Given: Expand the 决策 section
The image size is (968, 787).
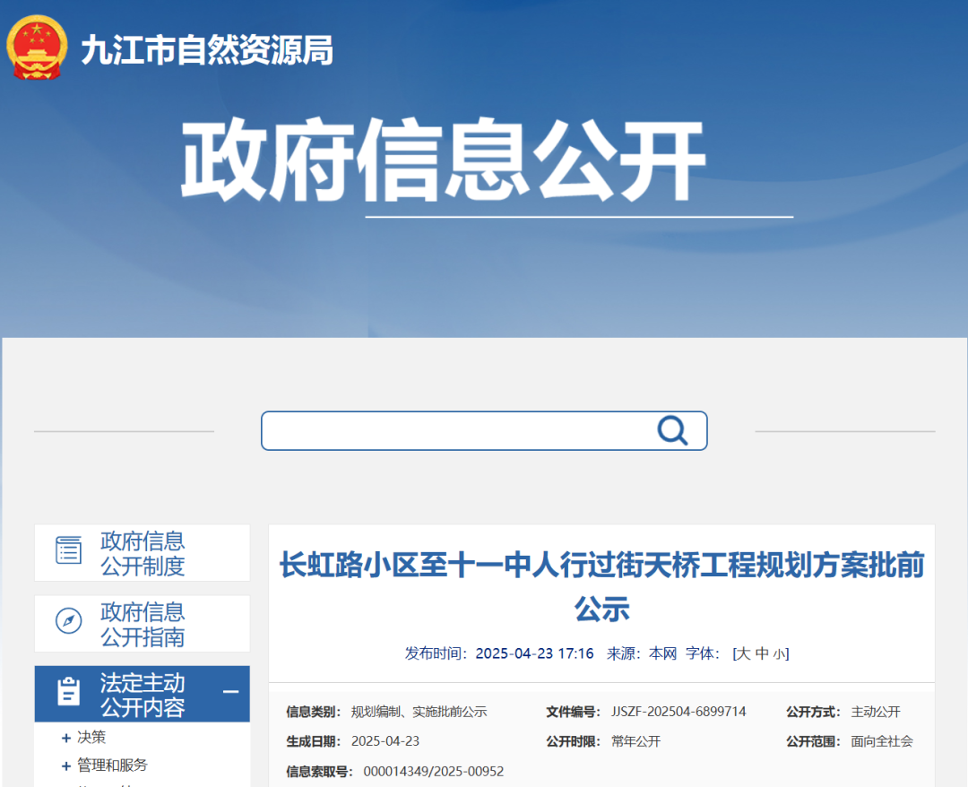Looking at the screenshot, I should click(x=93, y=738).
